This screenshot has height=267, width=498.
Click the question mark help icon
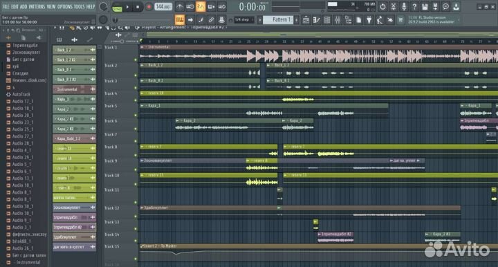click(x=414, y=6)
